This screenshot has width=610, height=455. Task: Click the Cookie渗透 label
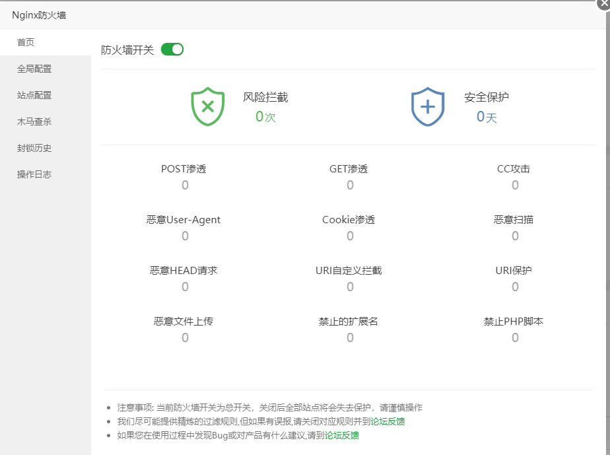[x=349, y=220]
